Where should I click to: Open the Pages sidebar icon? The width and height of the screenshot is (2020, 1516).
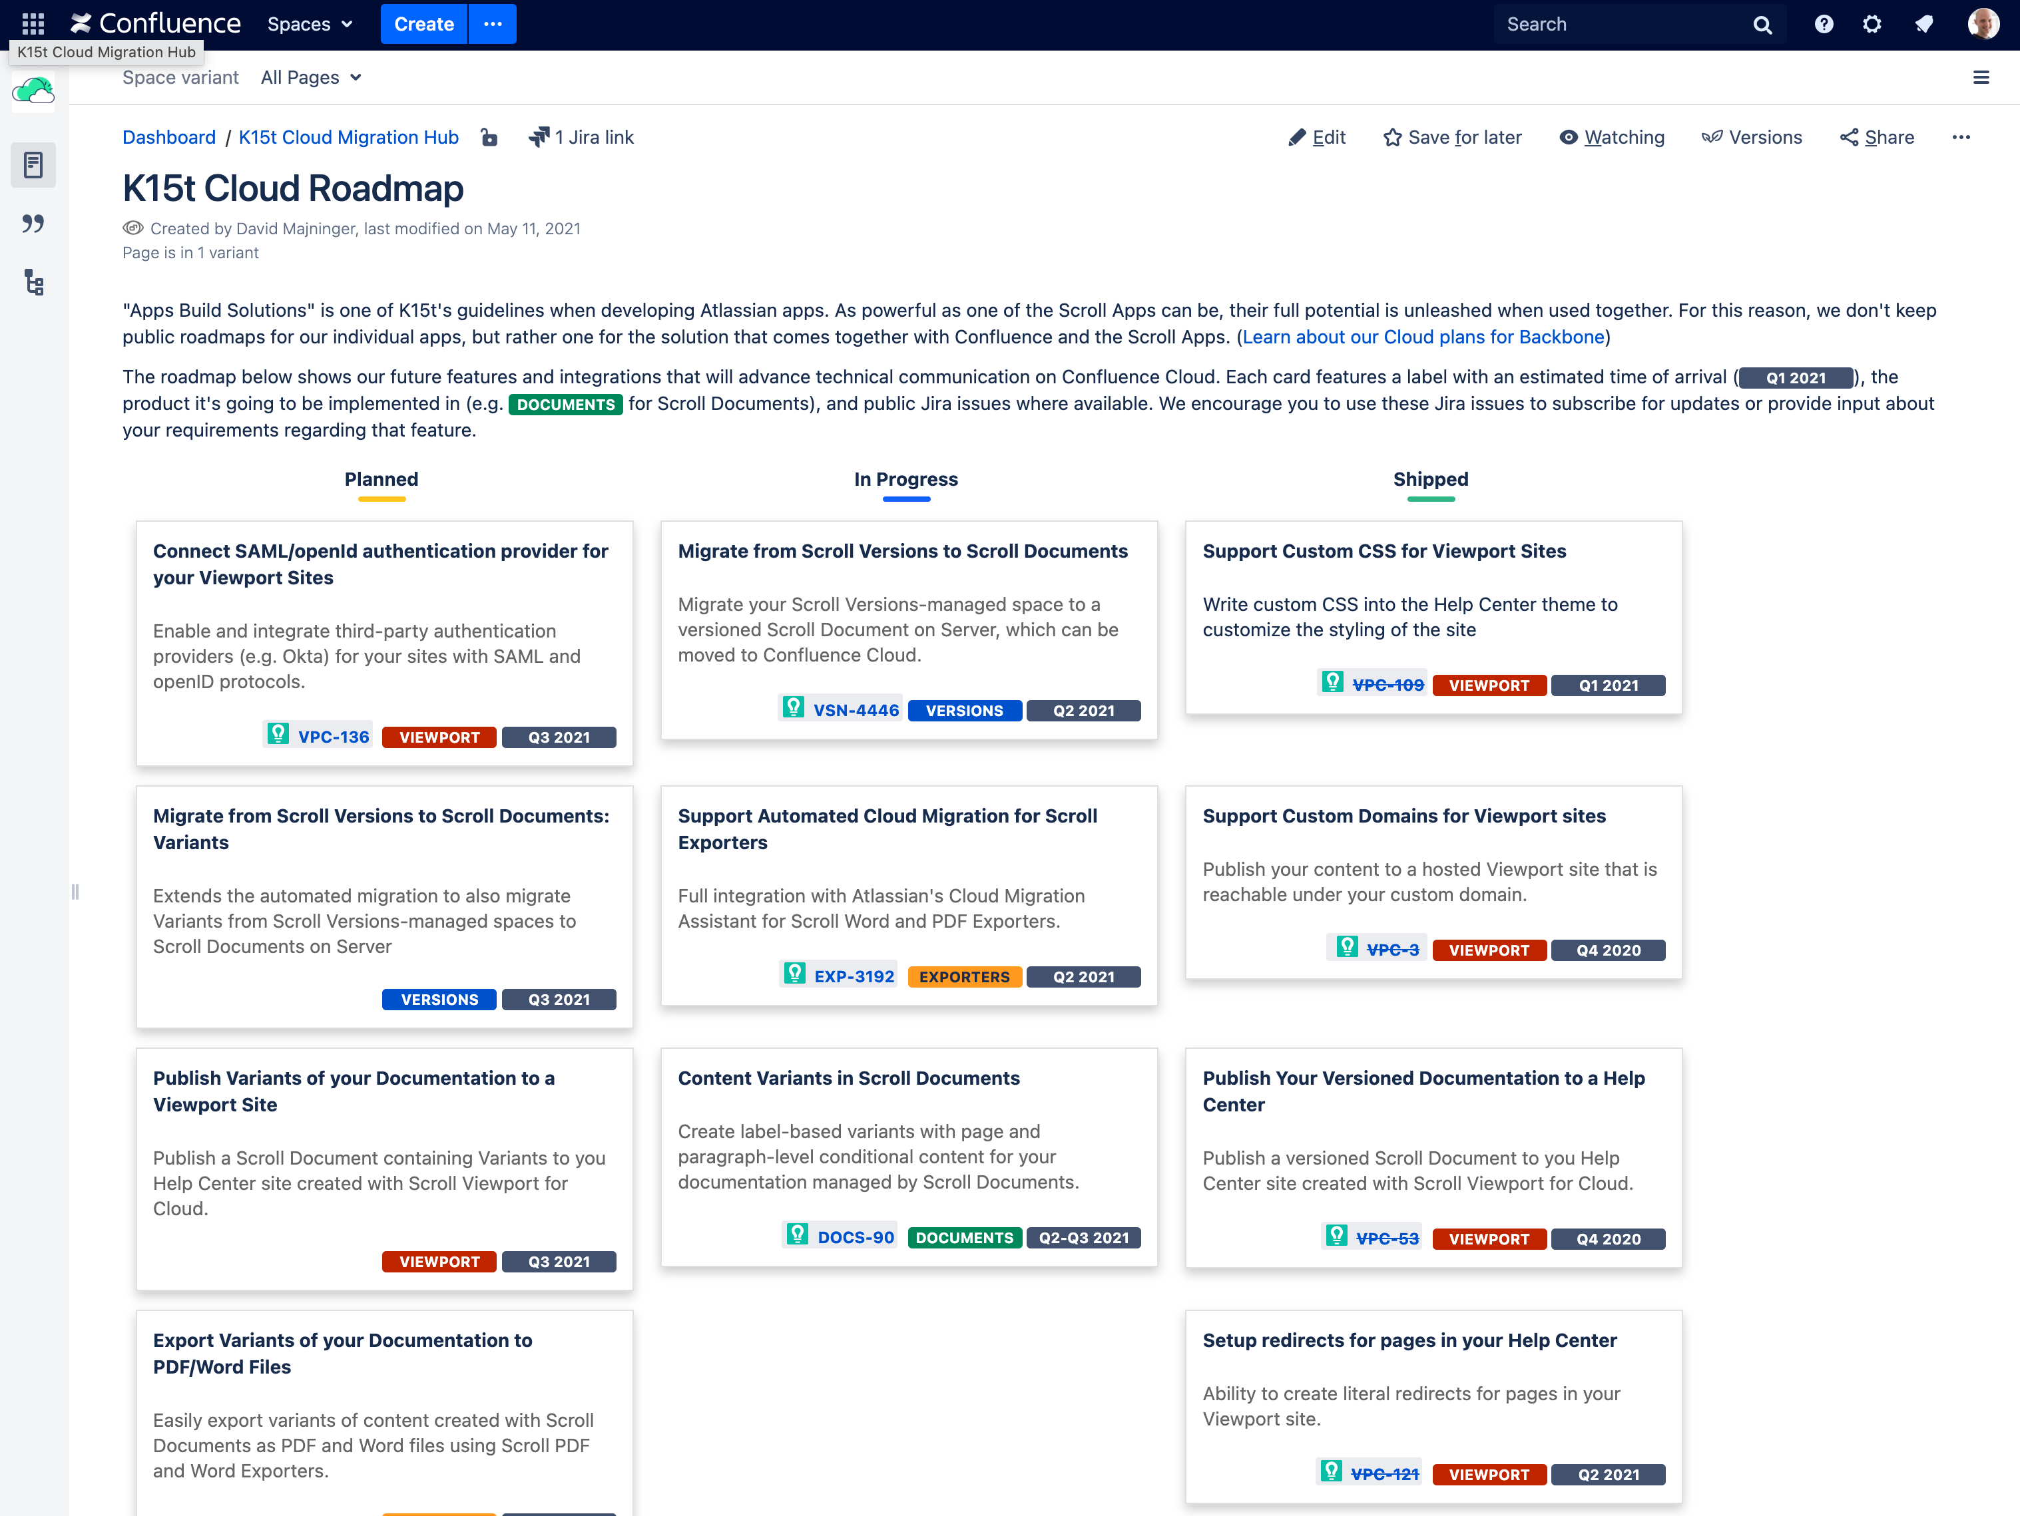(34, 165)
